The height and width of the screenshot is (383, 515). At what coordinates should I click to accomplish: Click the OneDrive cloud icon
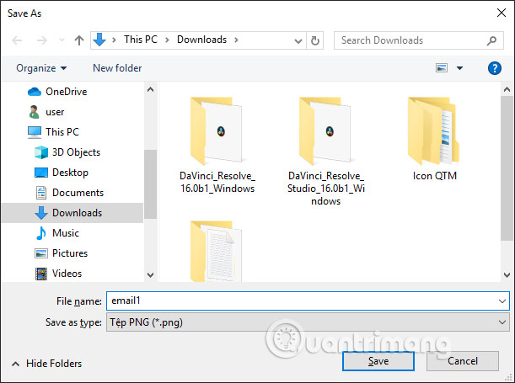coord(35,92)
